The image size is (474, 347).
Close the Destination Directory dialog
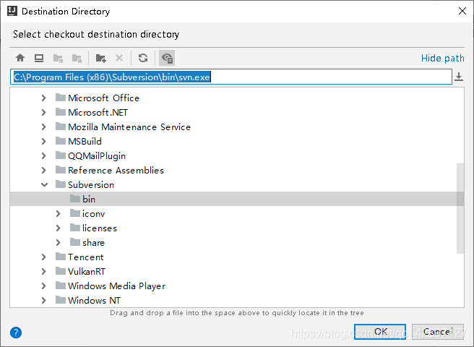coord(462,11)
